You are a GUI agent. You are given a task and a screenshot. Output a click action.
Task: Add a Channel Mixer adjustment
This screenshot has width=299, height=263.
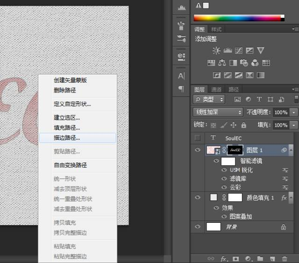tap(255, 63)
